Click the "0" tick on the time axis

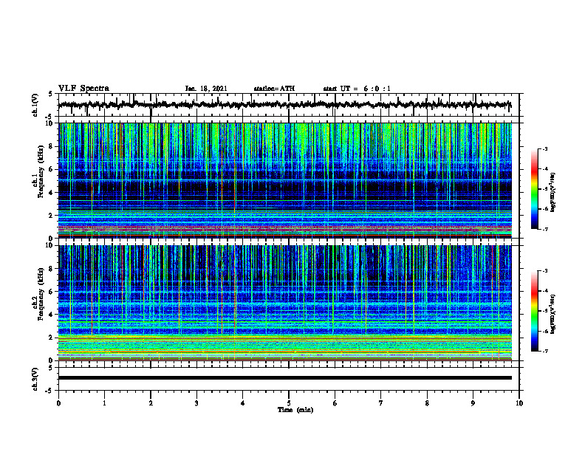tap(58, 403)
